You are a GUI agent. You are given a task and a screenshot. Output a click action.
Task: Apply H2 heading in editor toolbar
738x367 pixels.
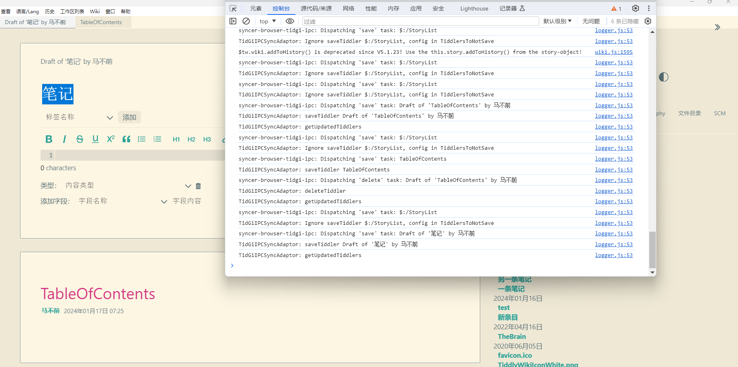(x=192, y=139)
